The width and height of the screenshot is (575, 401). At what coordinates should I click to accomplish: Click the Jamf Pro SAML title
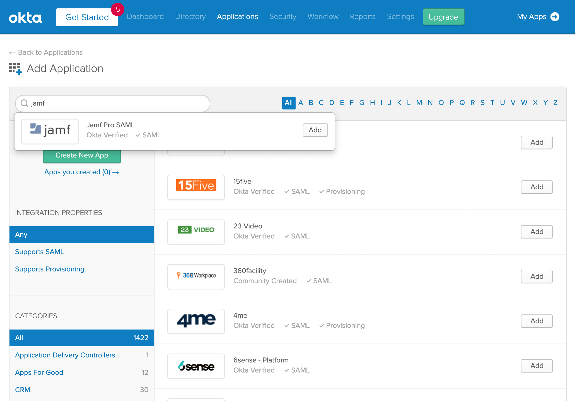pos(110,125)
